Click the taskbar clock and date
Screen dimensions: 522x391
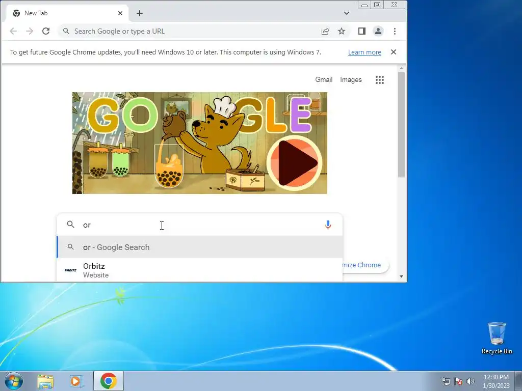pos(496,381)
